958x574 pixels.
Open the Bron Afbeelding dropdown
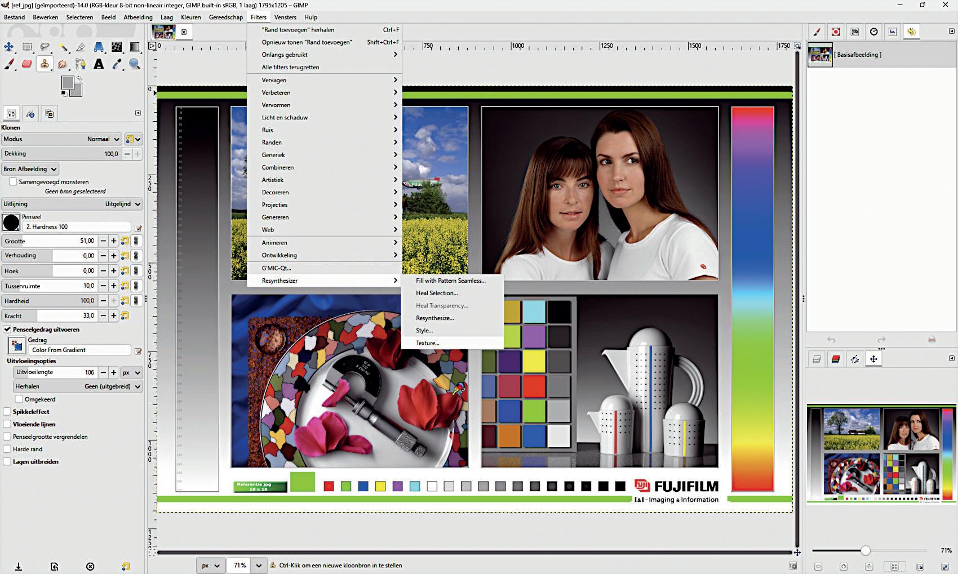[30, 169]
